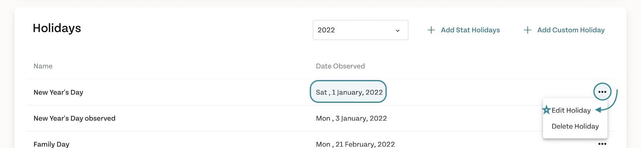Open New Year's Day three-dot options menu
641x148 pixels.
click(602, 92)
